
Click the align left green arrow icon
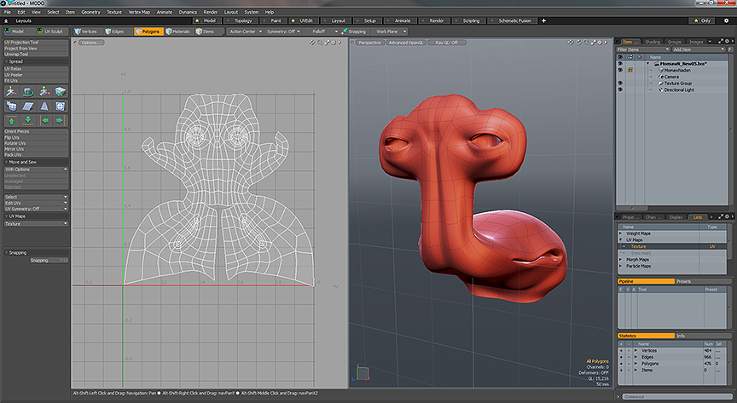[x=44, y=120]
